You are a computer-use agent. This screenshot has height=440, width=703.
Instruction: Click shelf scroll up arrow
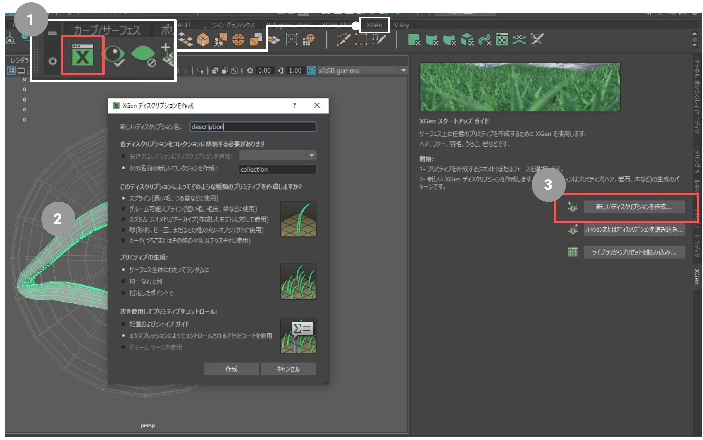[694, 34]
